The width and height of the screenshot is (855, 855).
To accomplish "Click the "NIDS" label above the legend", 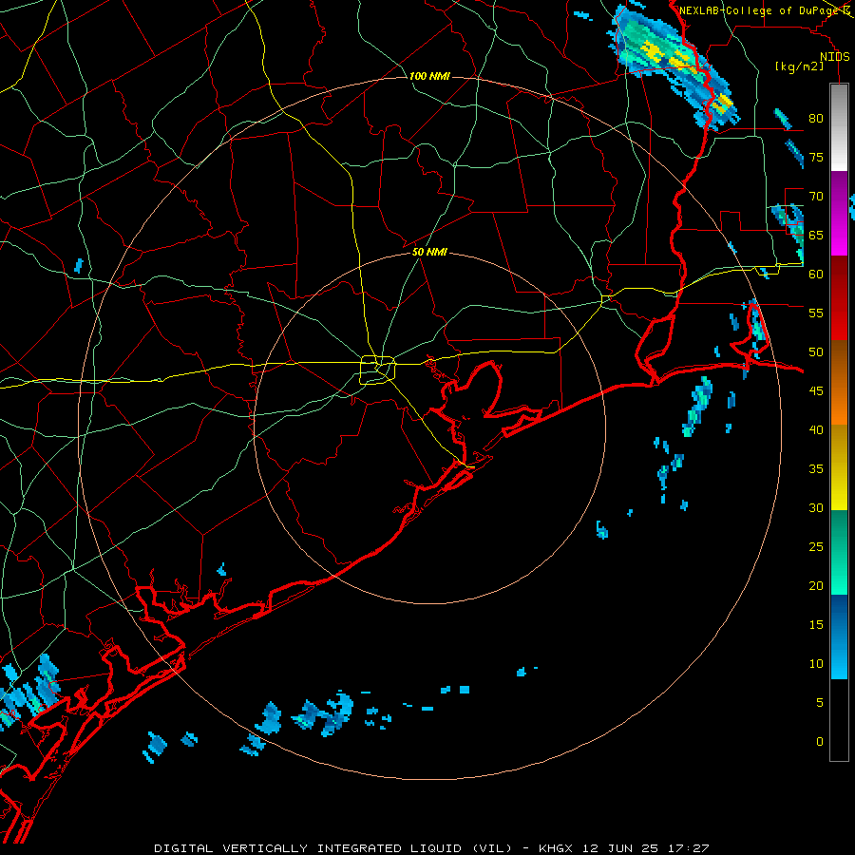I will tap(834, 57).
